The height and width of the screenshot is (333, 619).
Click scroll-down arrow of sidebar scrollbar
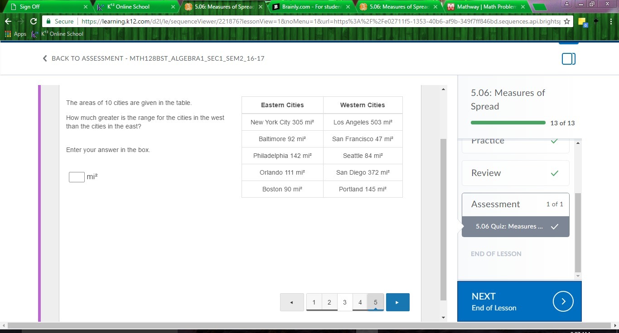point(578,276)
